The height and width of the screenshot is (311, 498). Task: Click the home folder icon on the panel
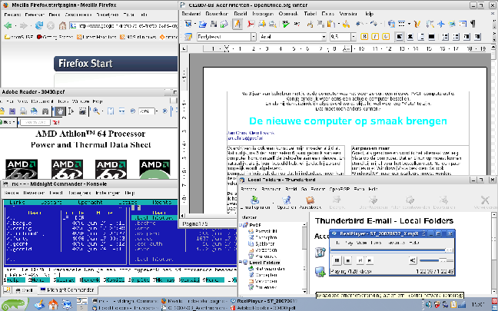click(53, 305)
